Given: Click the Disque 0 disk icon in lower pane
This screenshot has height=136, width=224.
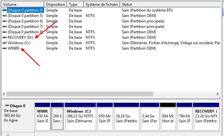Looking at the screenshot, I should point(7,105).
